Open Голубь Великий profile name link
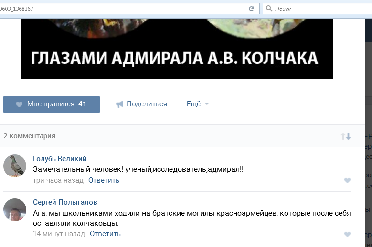This screenshot has height=247, width=372. (60, 159)
